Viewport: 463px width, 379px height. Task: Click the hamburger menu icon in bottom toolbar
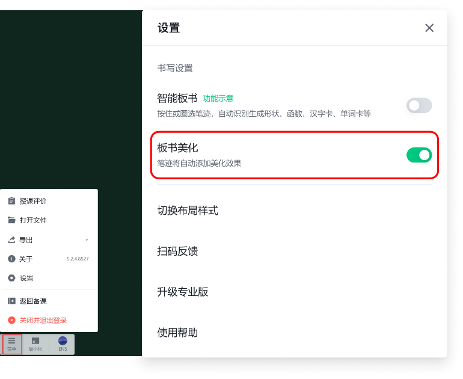(x=11, y=341)
